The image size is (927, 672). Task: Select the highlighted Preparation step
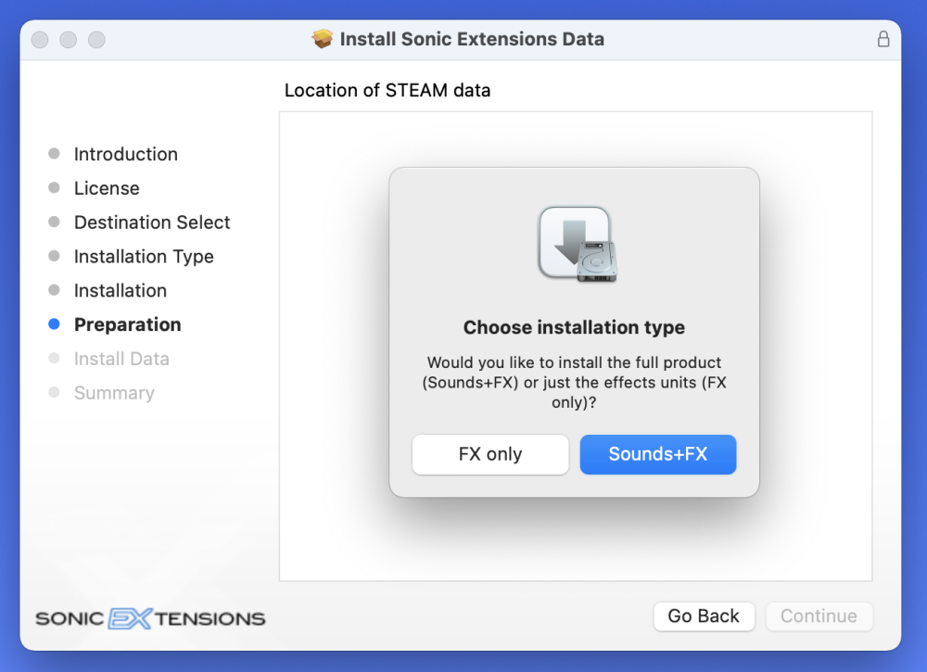coord(127,325)
